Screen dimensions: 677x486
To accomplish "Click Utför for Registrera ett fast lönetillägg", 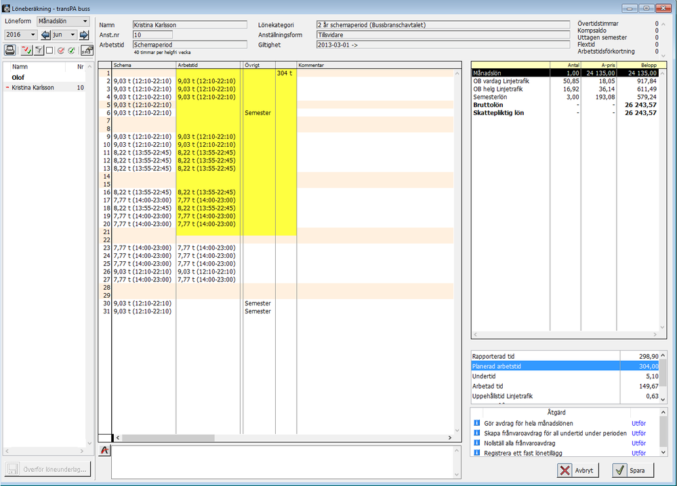I will pyautogui.click(x=638, y=454).
